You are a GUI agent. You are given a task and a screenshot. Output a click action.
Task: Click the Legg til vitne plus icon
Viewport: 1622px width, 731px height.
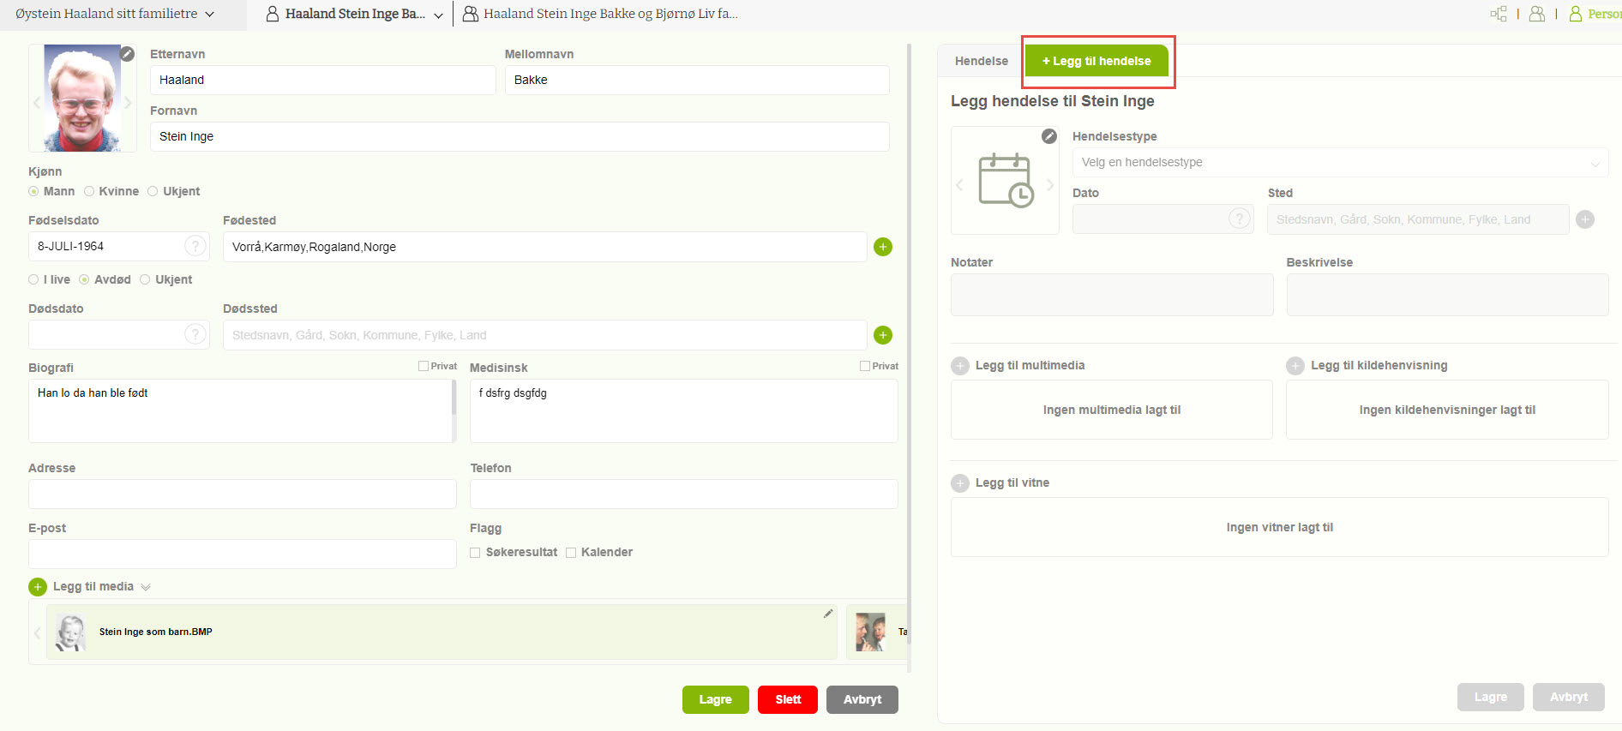pos(960,483)
